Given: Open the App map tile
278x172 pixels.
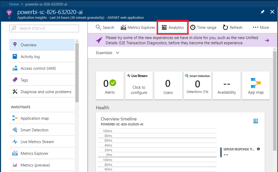Looking at the screenshot, I should pos(256,86).
